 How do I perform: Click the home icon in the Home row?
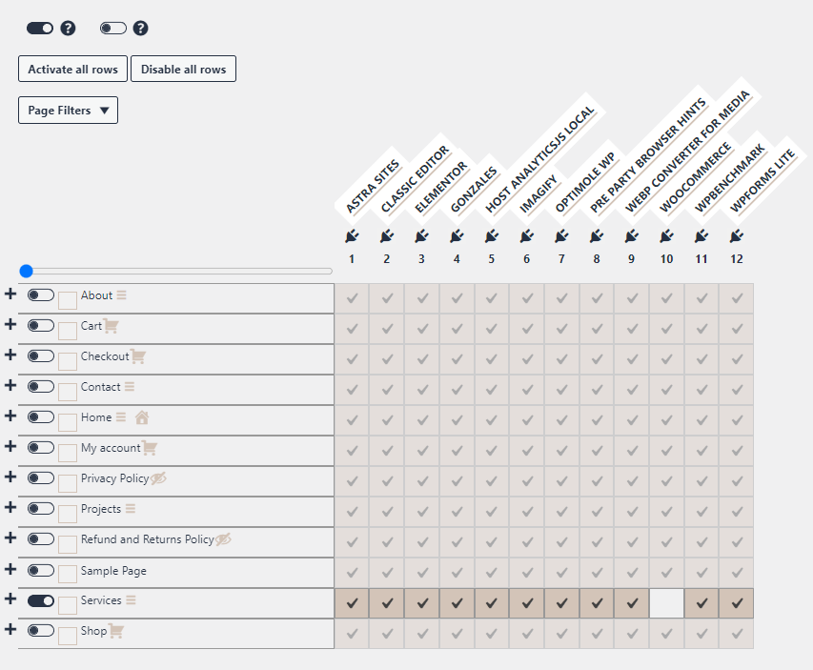[x=142, y=417]
